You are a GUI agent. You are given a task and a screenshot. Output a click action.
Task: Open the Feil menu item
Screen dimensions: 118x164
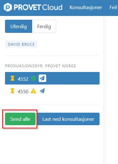tap(113, 8)
